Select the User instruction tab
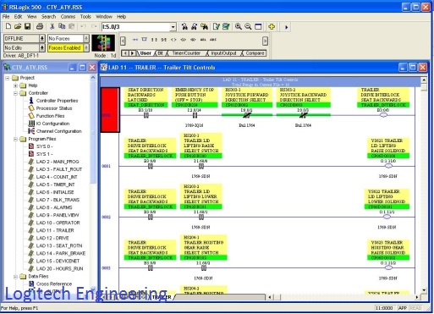Screen dimensions: 434x314 (x=146, y=53)
